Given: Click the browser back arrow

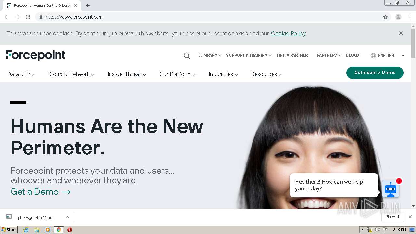Looking at the screenshot, I should click(7, 17).
